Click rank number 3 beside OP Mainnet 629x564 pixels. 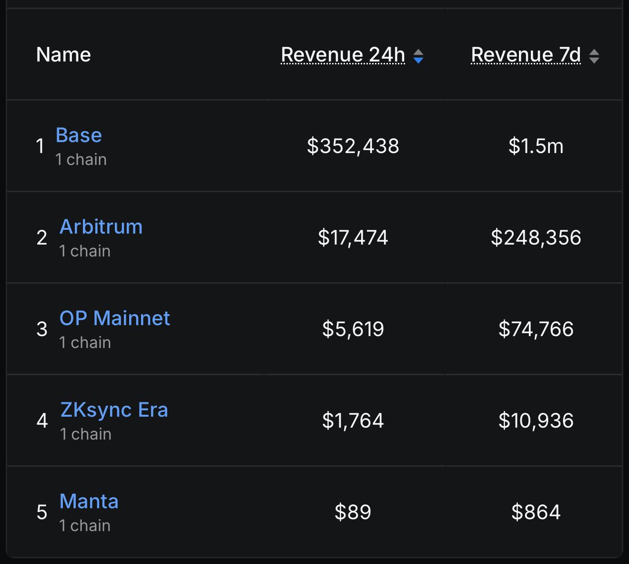click(x=42, y=329)
